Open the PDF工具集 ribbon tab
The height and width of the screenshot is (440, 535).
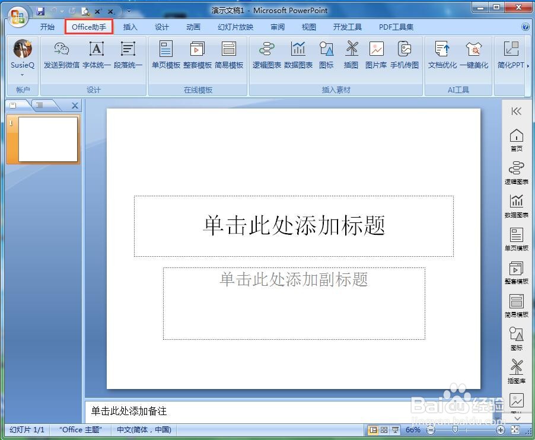[x=396, y=27]
